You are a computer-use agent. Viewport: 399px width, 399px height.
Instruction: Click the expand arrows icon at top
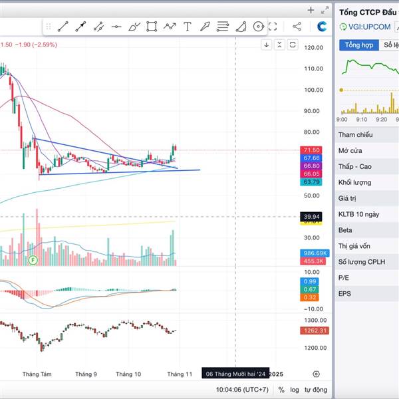tap(325, 10)
